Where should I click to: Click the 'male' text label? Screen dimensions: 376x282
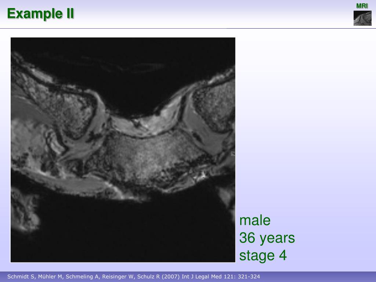[255, 220]
